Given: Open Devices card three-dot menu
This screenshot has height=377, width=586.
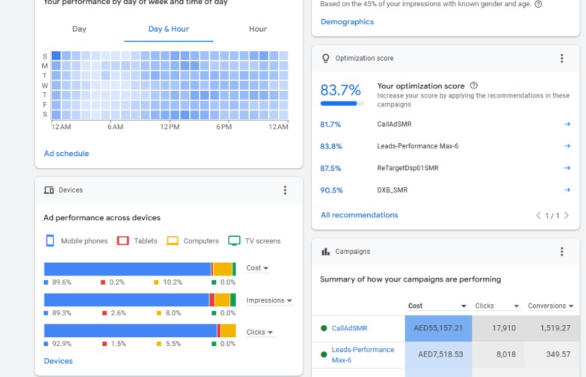Looking at the screenshot, I should pyautogui.click(x=285, y=191).
